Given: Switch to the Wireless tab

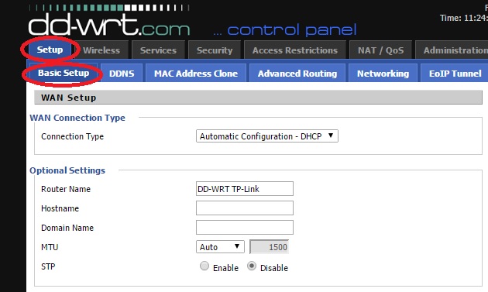Looking at the screenshot, I should [101, 50].
